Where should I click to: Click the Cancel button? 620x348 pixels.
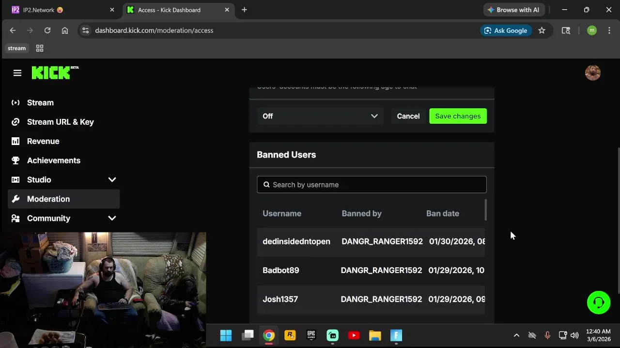(x=408, y=116)
